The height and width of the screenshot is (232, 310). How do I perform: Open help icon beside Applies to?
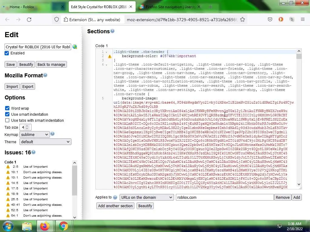tap(115, 197)
